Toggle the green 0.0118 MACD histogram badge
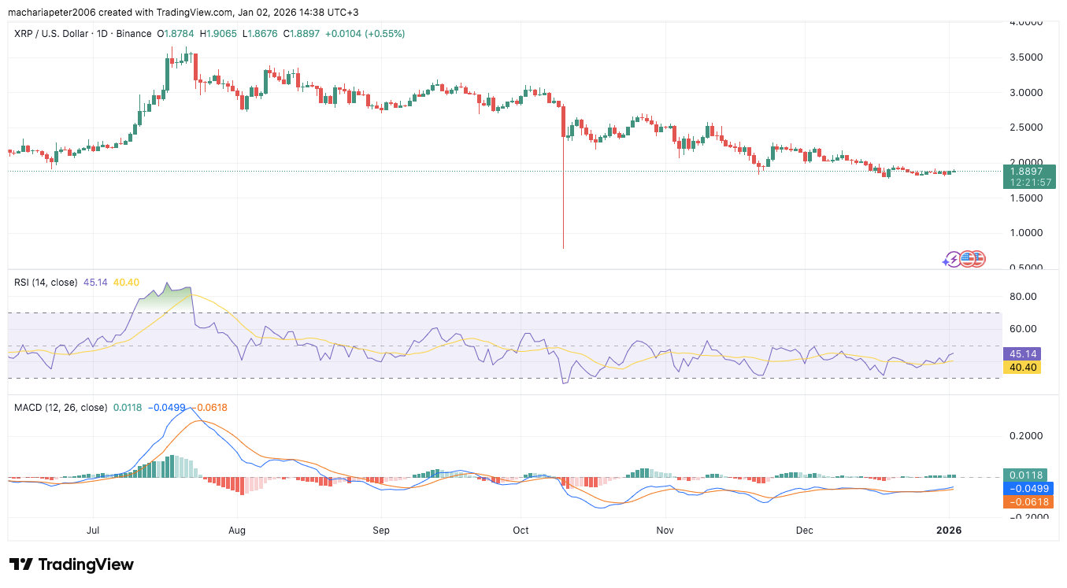 (1024, 475)
